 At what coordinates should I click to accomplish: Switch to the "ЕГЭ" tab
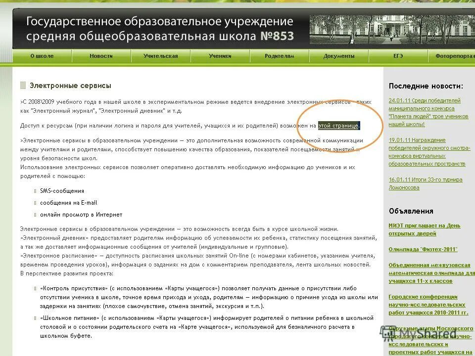point(399,56)
